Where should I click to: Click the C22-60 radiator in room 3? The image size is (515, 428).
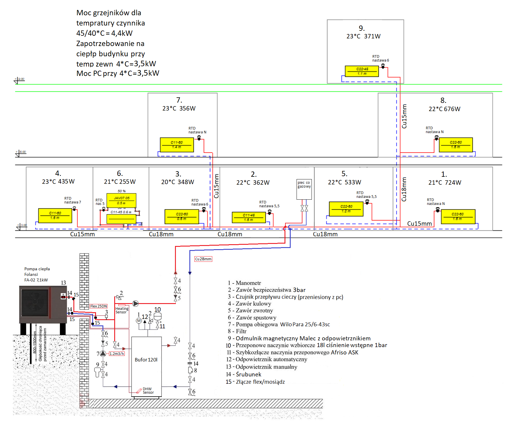[x=182, y=217]
